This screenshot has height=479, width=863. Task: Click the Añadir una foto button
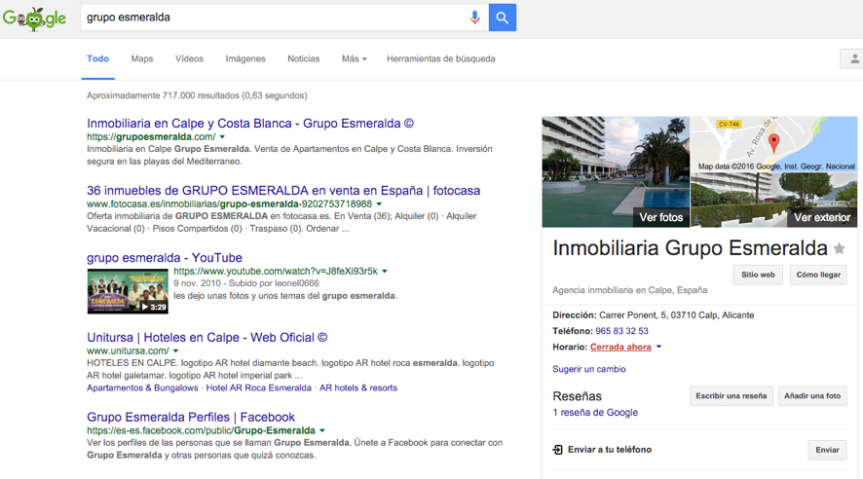click(812, 396)
